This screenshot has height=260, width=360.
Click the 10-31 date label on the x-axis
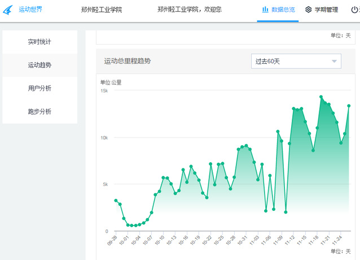pyautogui.click(x=242, y=240)
